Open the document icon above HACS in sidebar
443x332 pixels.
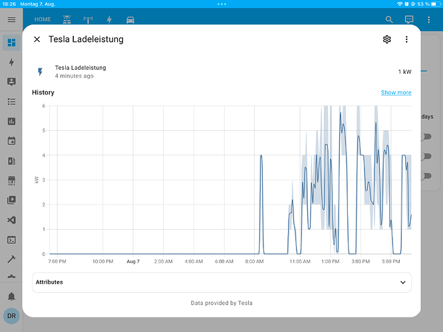pos(11,161)
